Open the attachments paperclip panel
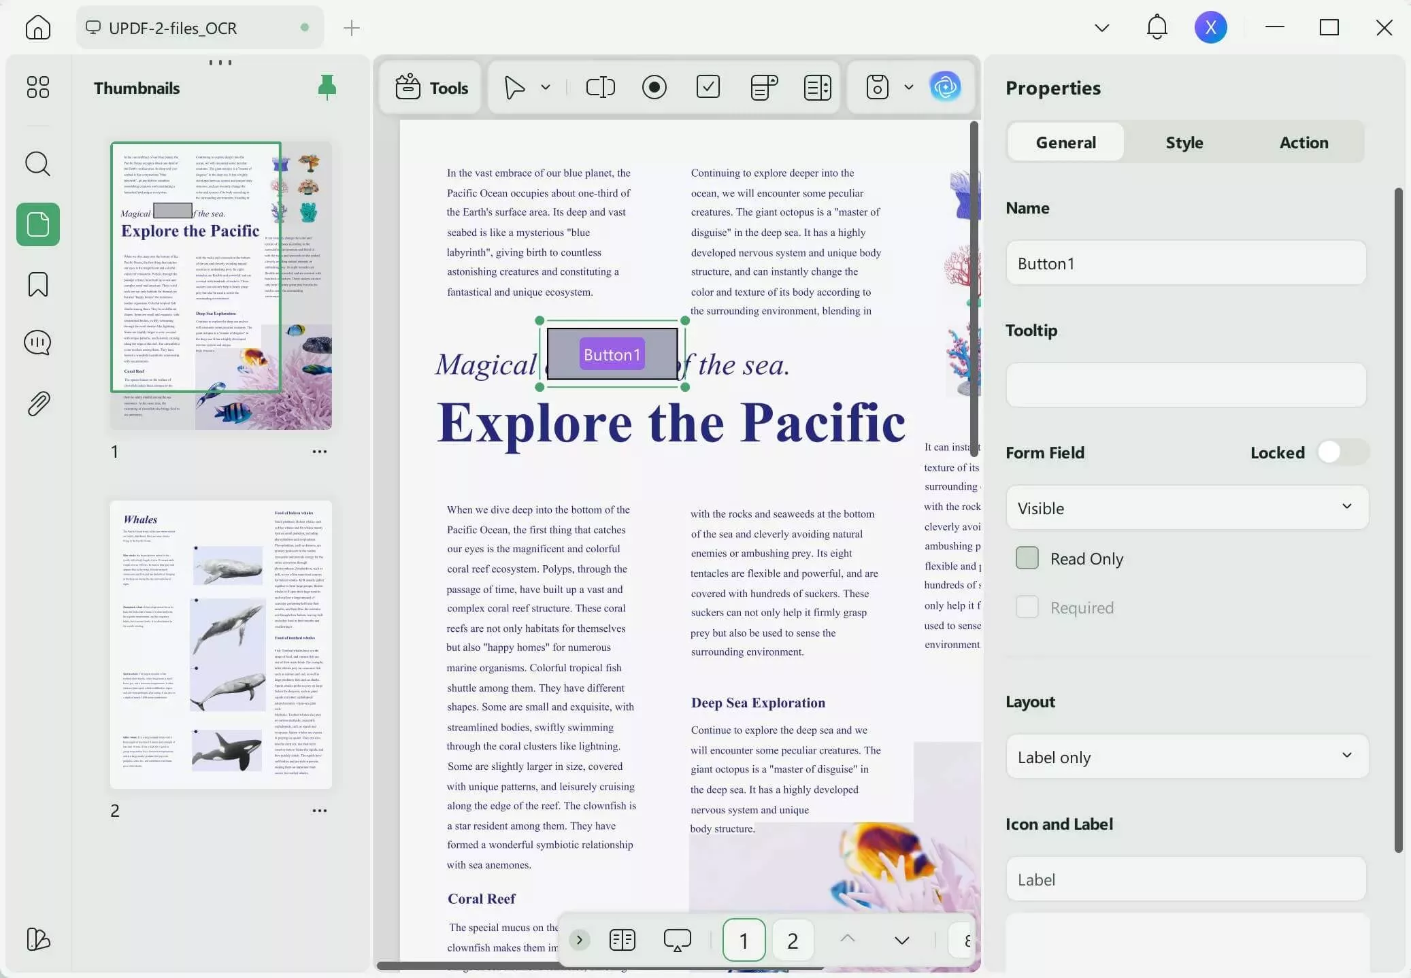1411x978 pixels. click(38, 404)
